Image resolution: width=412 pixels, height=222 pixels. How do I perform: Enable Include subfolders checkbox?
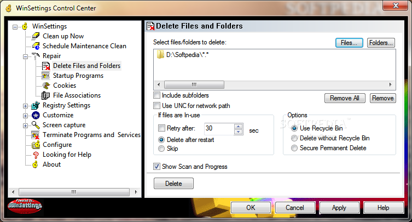click(x=157, y=95)
